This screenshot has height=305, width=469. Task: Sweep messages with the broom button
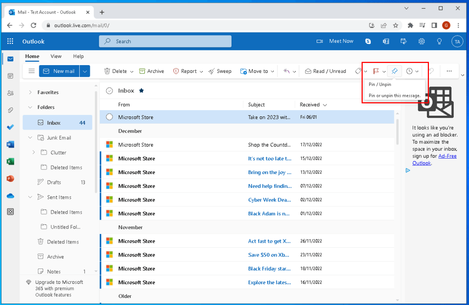pyautogui.click(x=220, y=71)
